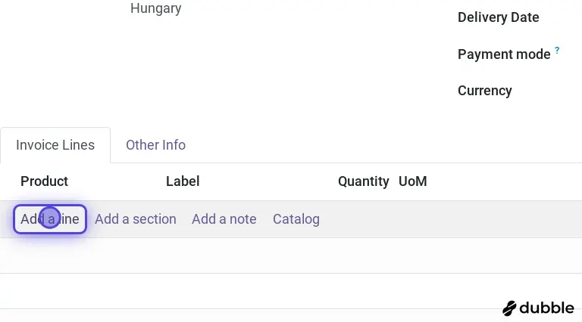Select the Quantity column header

(363, 181)
